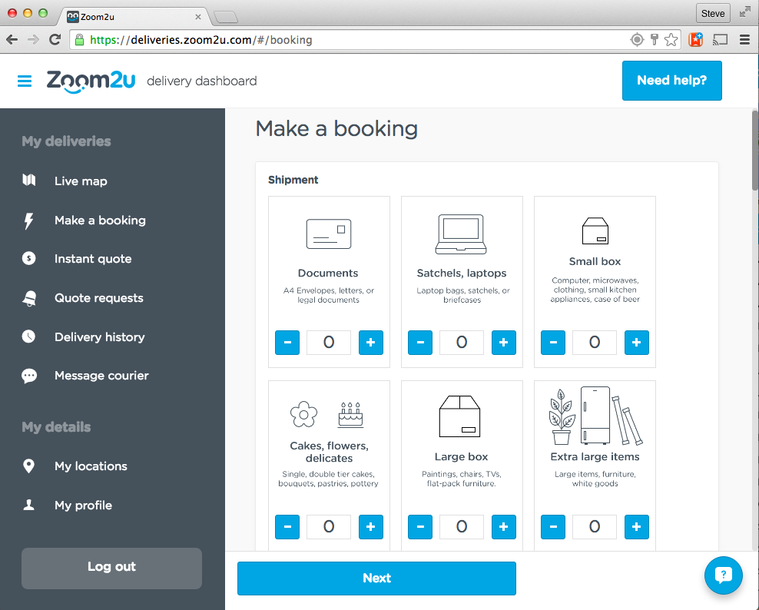Open a new browser tab
759x610 pixels.
point(226,18)
